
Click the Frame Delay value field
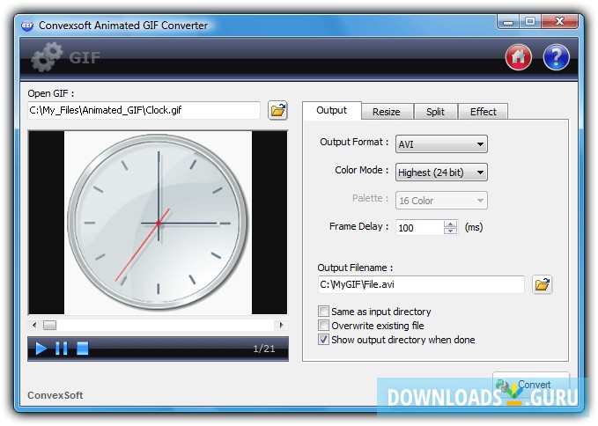(x=420, y=227)
